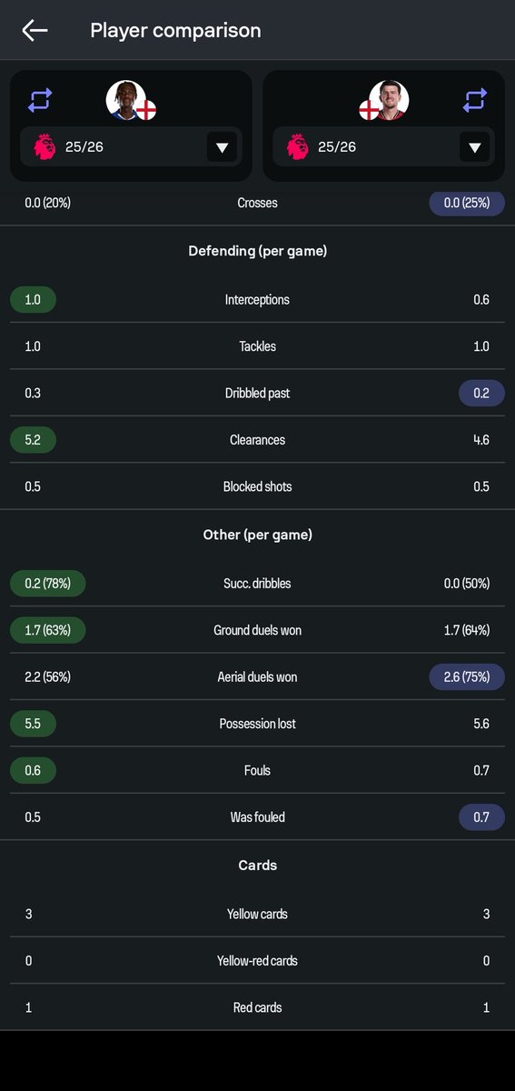Image resolution: width=515 pixels, height=1091 pixels.
Task: Select the Other (per game) section header
Action: pyautogui.click(x=257, y=535)
